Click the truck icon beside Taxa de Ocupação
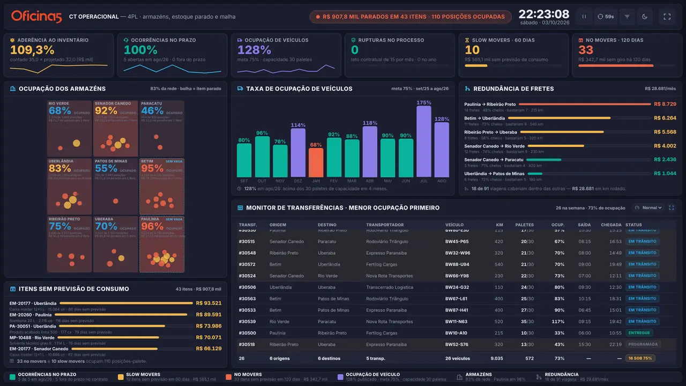 pos(240,89)
